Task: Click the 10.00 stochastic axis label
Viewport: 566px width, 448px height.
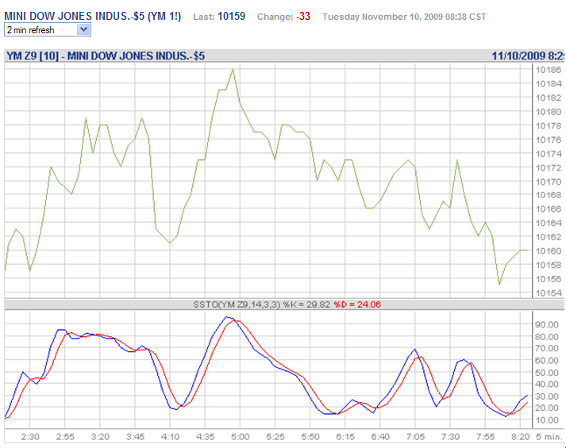Action: click(x=547, y=420)
